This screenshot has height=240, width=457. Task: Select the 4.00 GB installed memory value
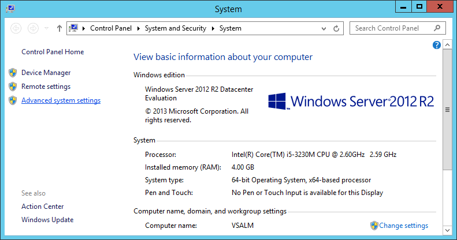pos(243,167)
